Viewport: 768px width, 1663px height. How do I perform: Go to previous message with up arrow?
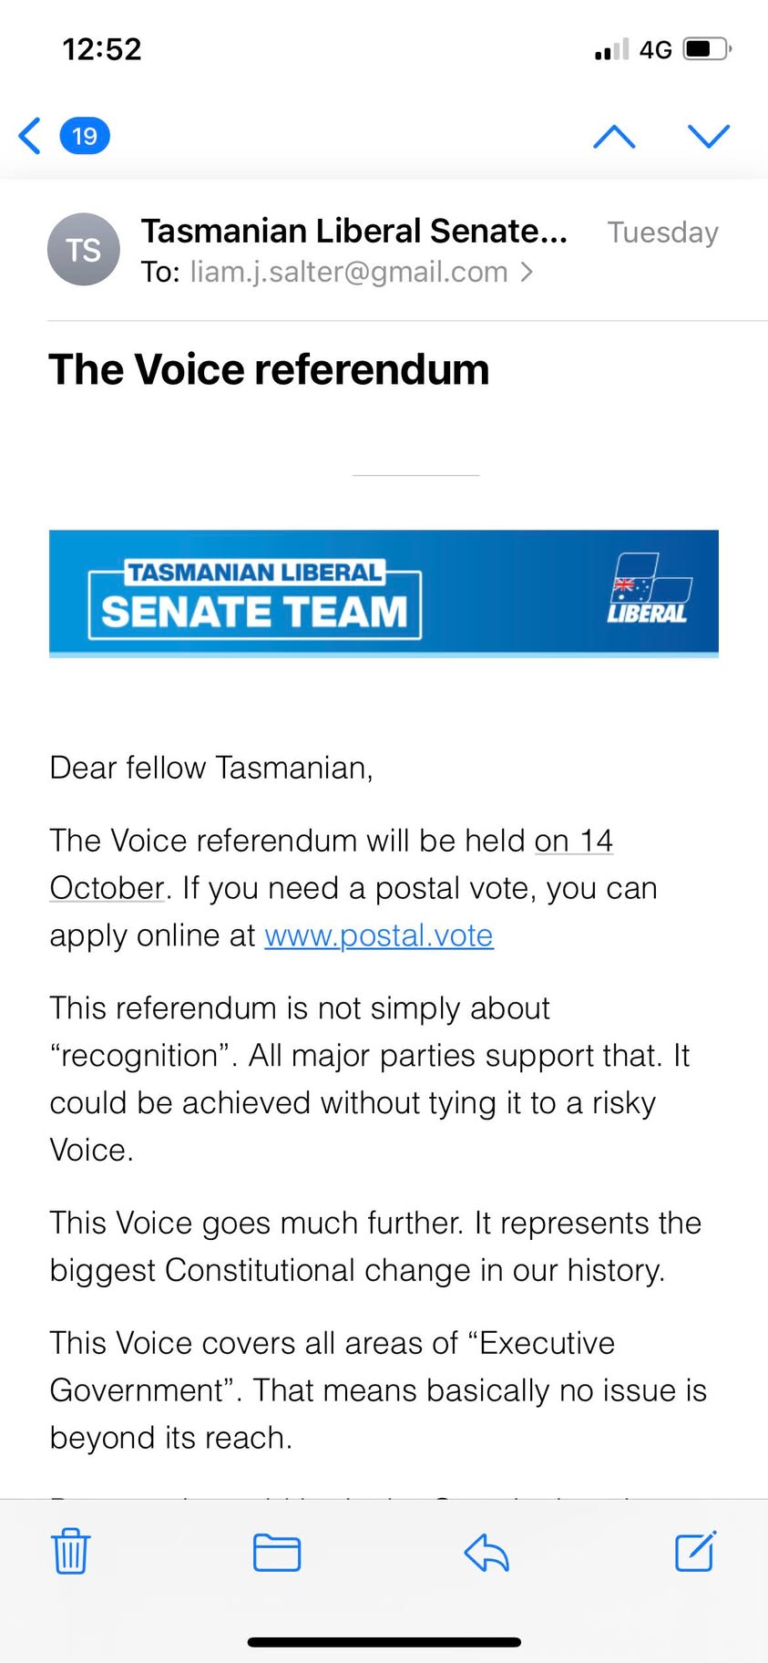614,136
